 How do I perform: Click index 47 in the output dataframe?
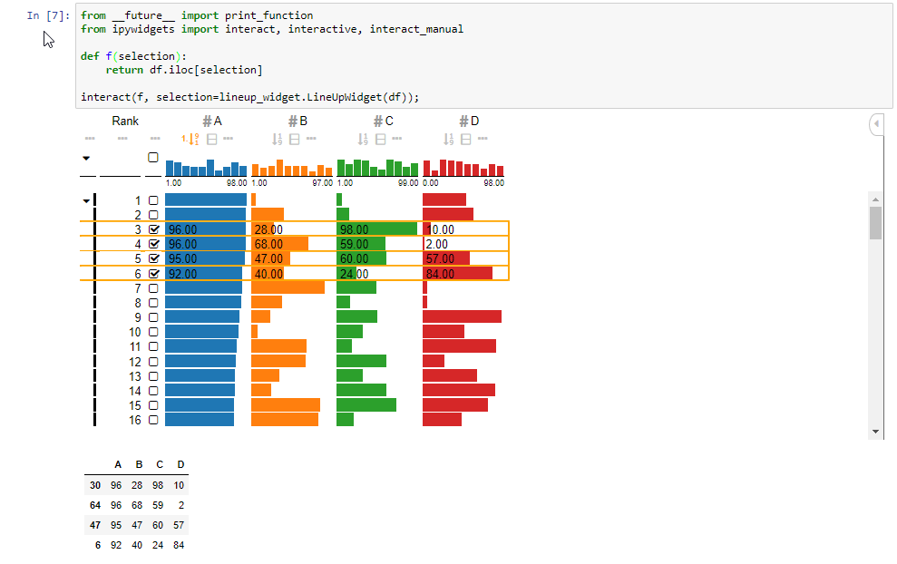(95, 525)
